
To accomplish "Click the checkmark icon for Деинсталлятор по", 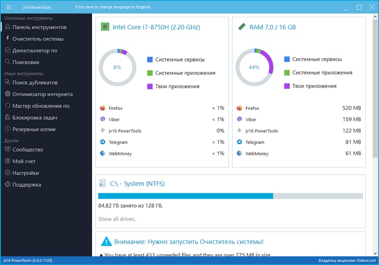I will 8,50.
